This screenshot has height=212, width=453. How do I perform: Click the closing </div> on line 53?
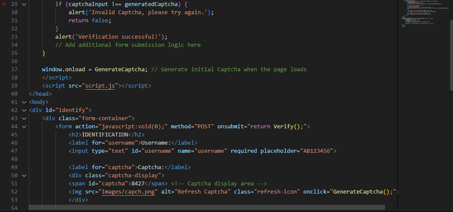[x=78, y=200]
